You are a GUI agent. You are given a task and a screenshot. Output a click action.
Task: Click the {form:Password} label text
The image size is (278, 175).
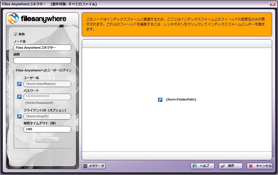(x=39, y=103)
